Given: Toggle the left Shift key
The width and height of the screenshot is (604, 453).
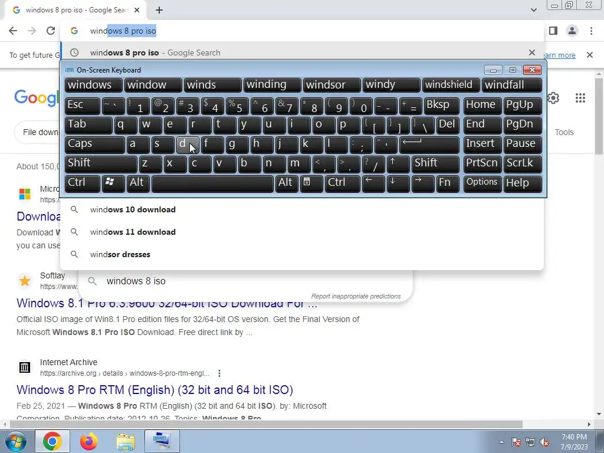Looking at the screenshot, I should coord(101,164).
